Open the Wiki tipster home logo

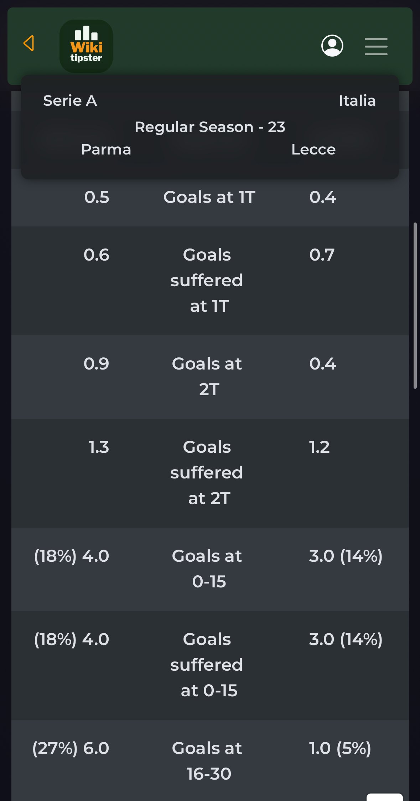pyautogui.click(x=86, y=46)
